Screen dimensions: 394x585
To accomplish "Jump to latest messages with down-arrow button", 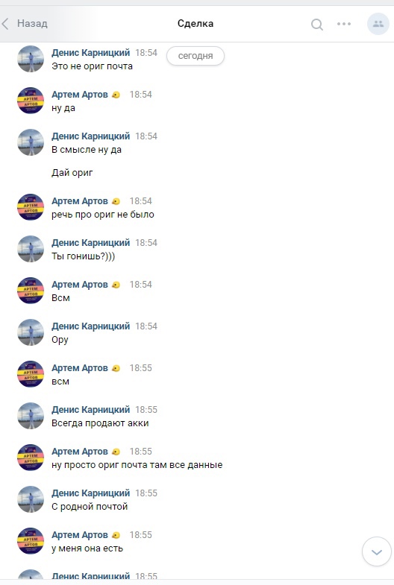I will [x=376, y=551].
